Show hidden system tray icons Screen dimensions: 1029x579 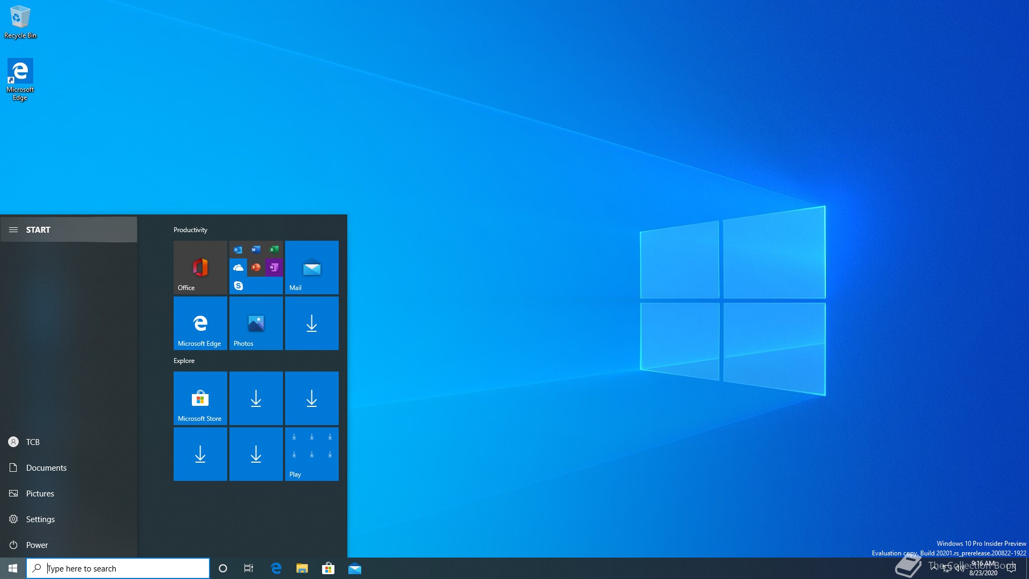(x=934, y=568)
